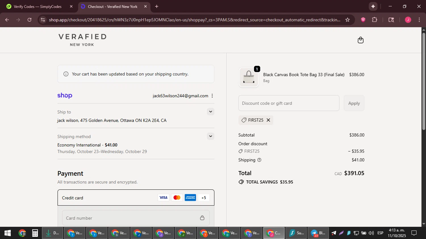Click the Visa card icon

pos(163,198)
